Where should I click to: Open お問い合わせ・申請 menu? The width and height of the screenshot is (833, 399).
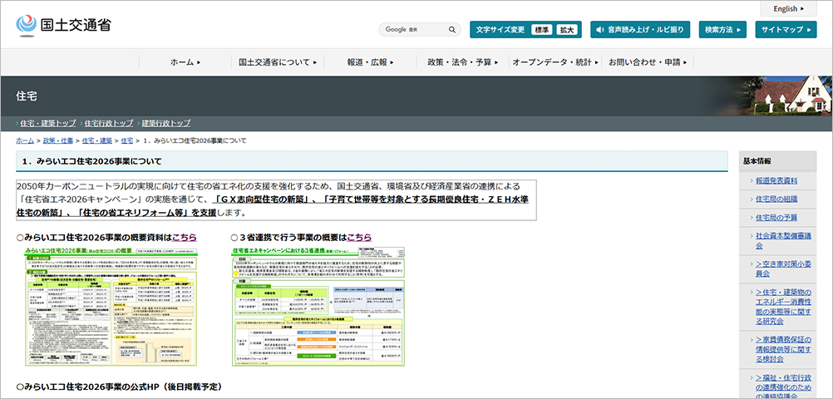(648, 62)
